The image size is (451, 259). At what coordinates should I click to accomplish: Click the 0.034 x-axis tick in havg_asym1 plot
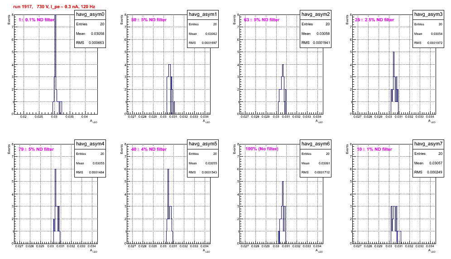pos(205,117)
